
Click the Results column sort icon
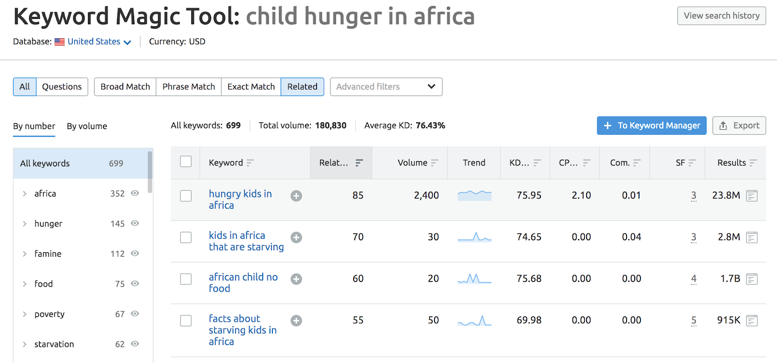(x=753, y=163)
